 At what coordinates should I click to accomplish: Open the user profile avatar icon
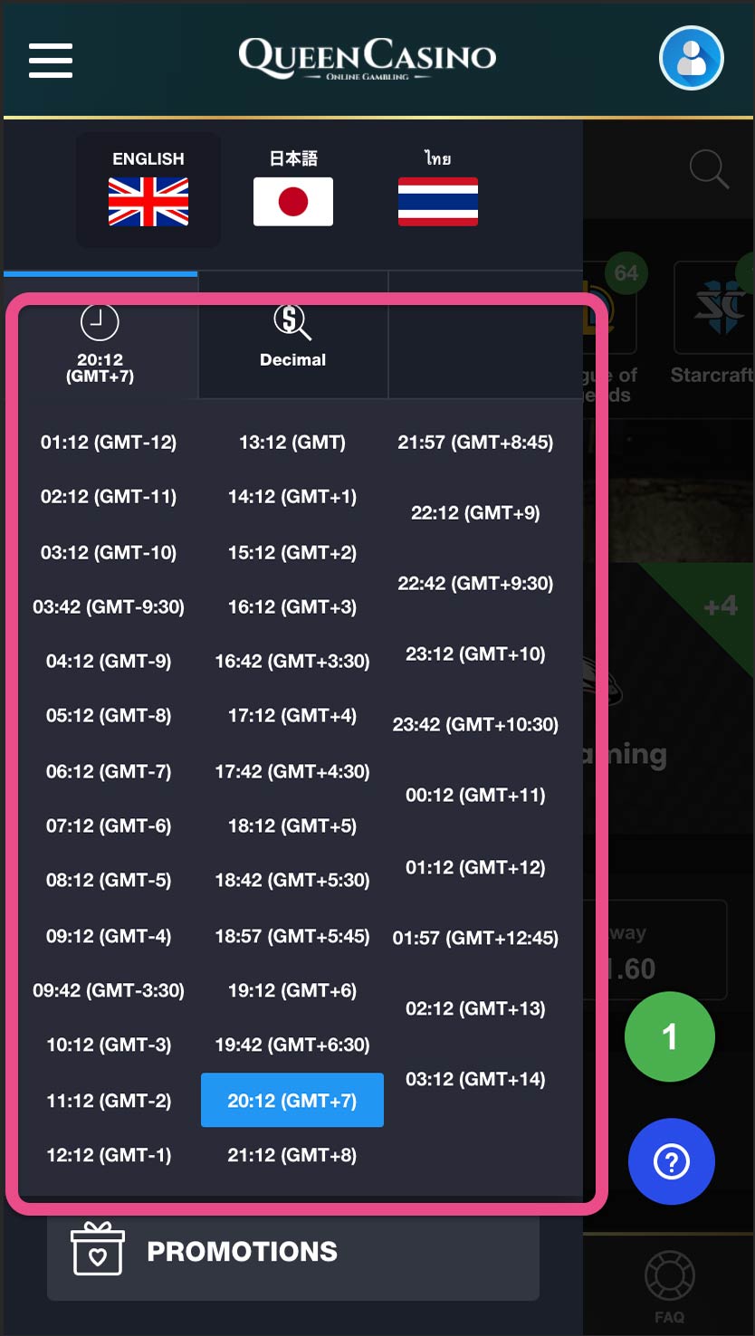coord(692,59)
